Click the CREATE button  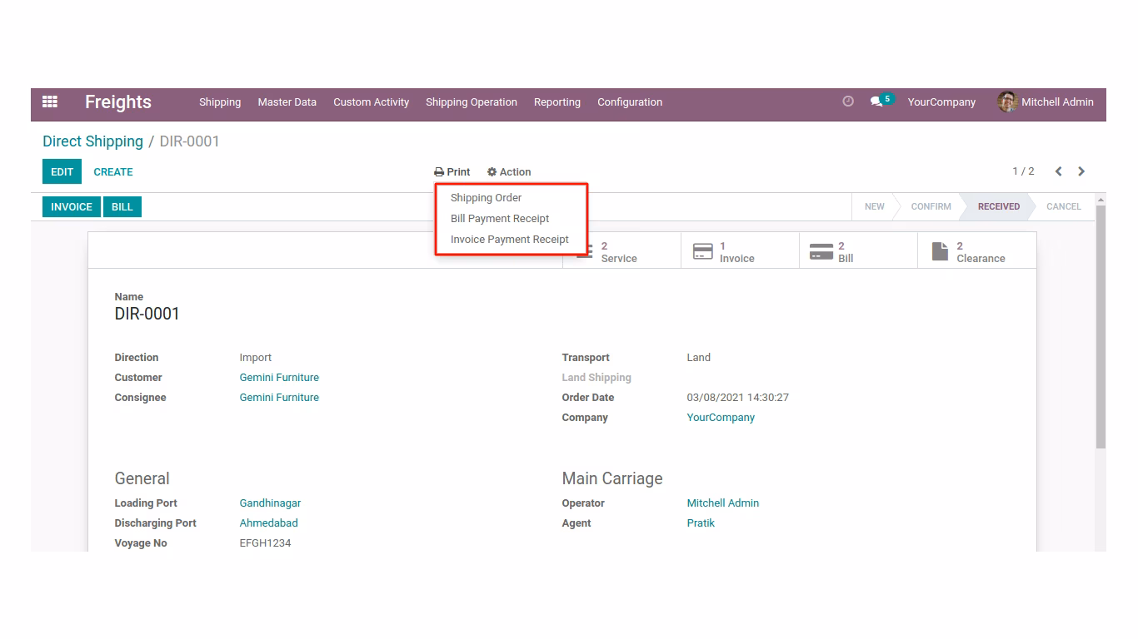click(113, 172)
